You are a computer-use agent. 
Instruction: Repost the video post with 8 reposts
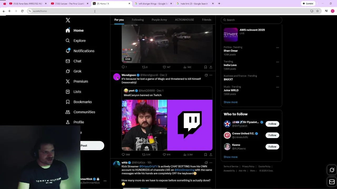pyautogui.click(x=145, y=67)
